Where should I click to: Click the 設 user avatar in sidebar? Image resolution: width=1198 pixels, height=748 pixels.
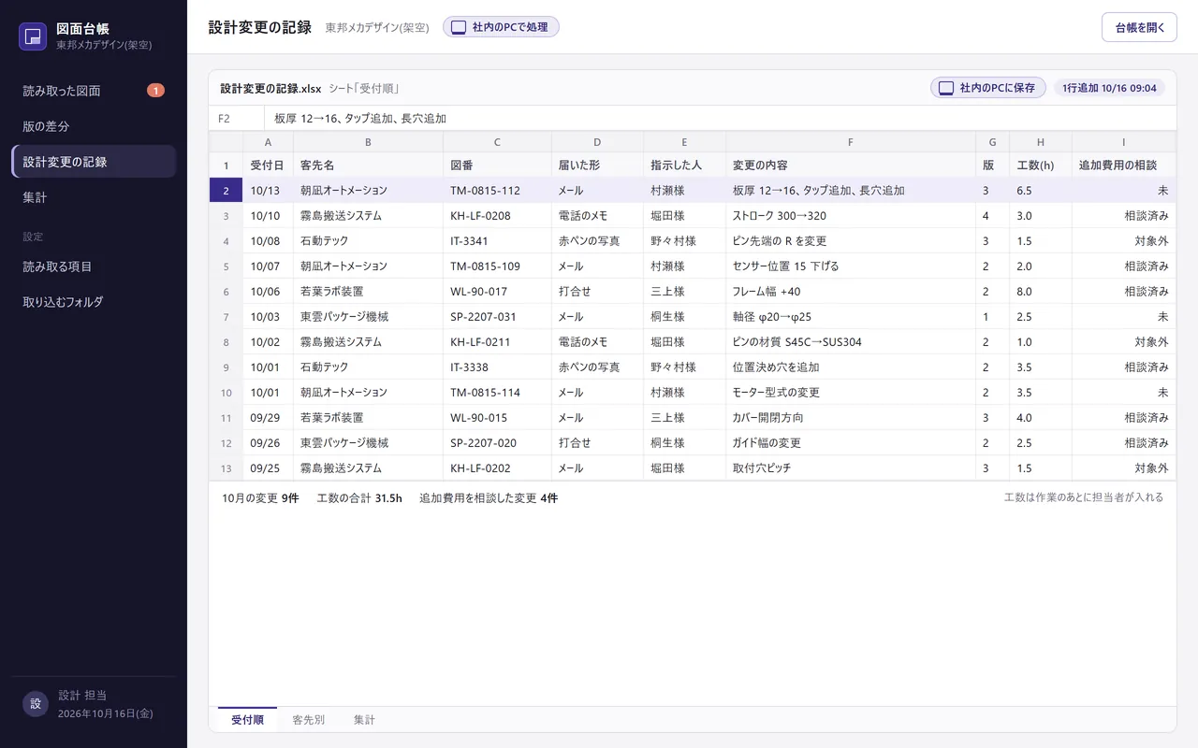[x=36, y=704]
